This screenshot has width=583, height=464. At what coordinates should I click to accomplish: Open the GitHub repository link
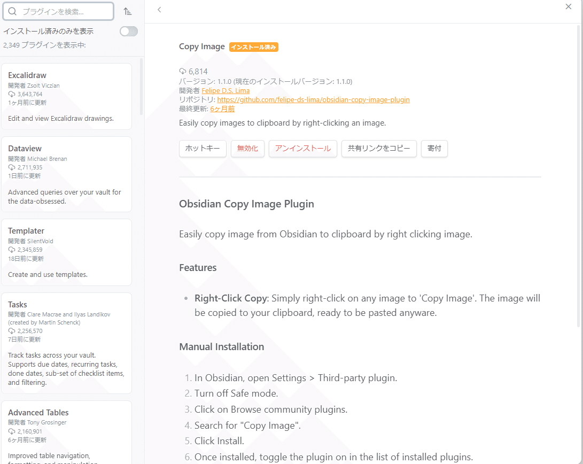click(x=314, y=99)
